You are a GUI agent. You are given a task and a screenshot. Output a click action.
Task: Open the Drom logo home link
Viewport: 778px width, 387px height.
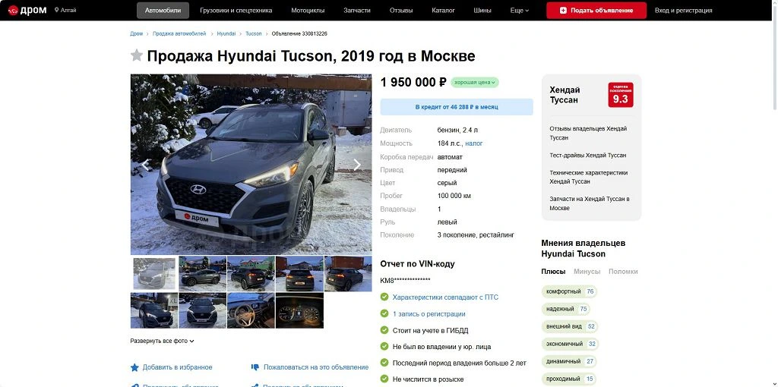click(27, 10)
